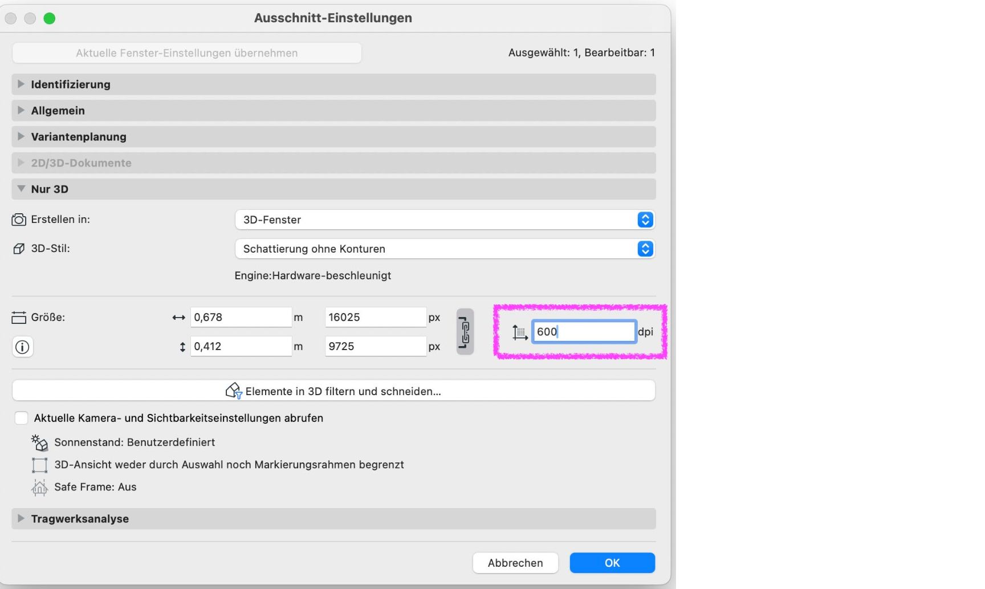Click the Sonnenstand sun position icon
Image resolution: width=985 pixels, height=589 pixels.
pos(39,442)
